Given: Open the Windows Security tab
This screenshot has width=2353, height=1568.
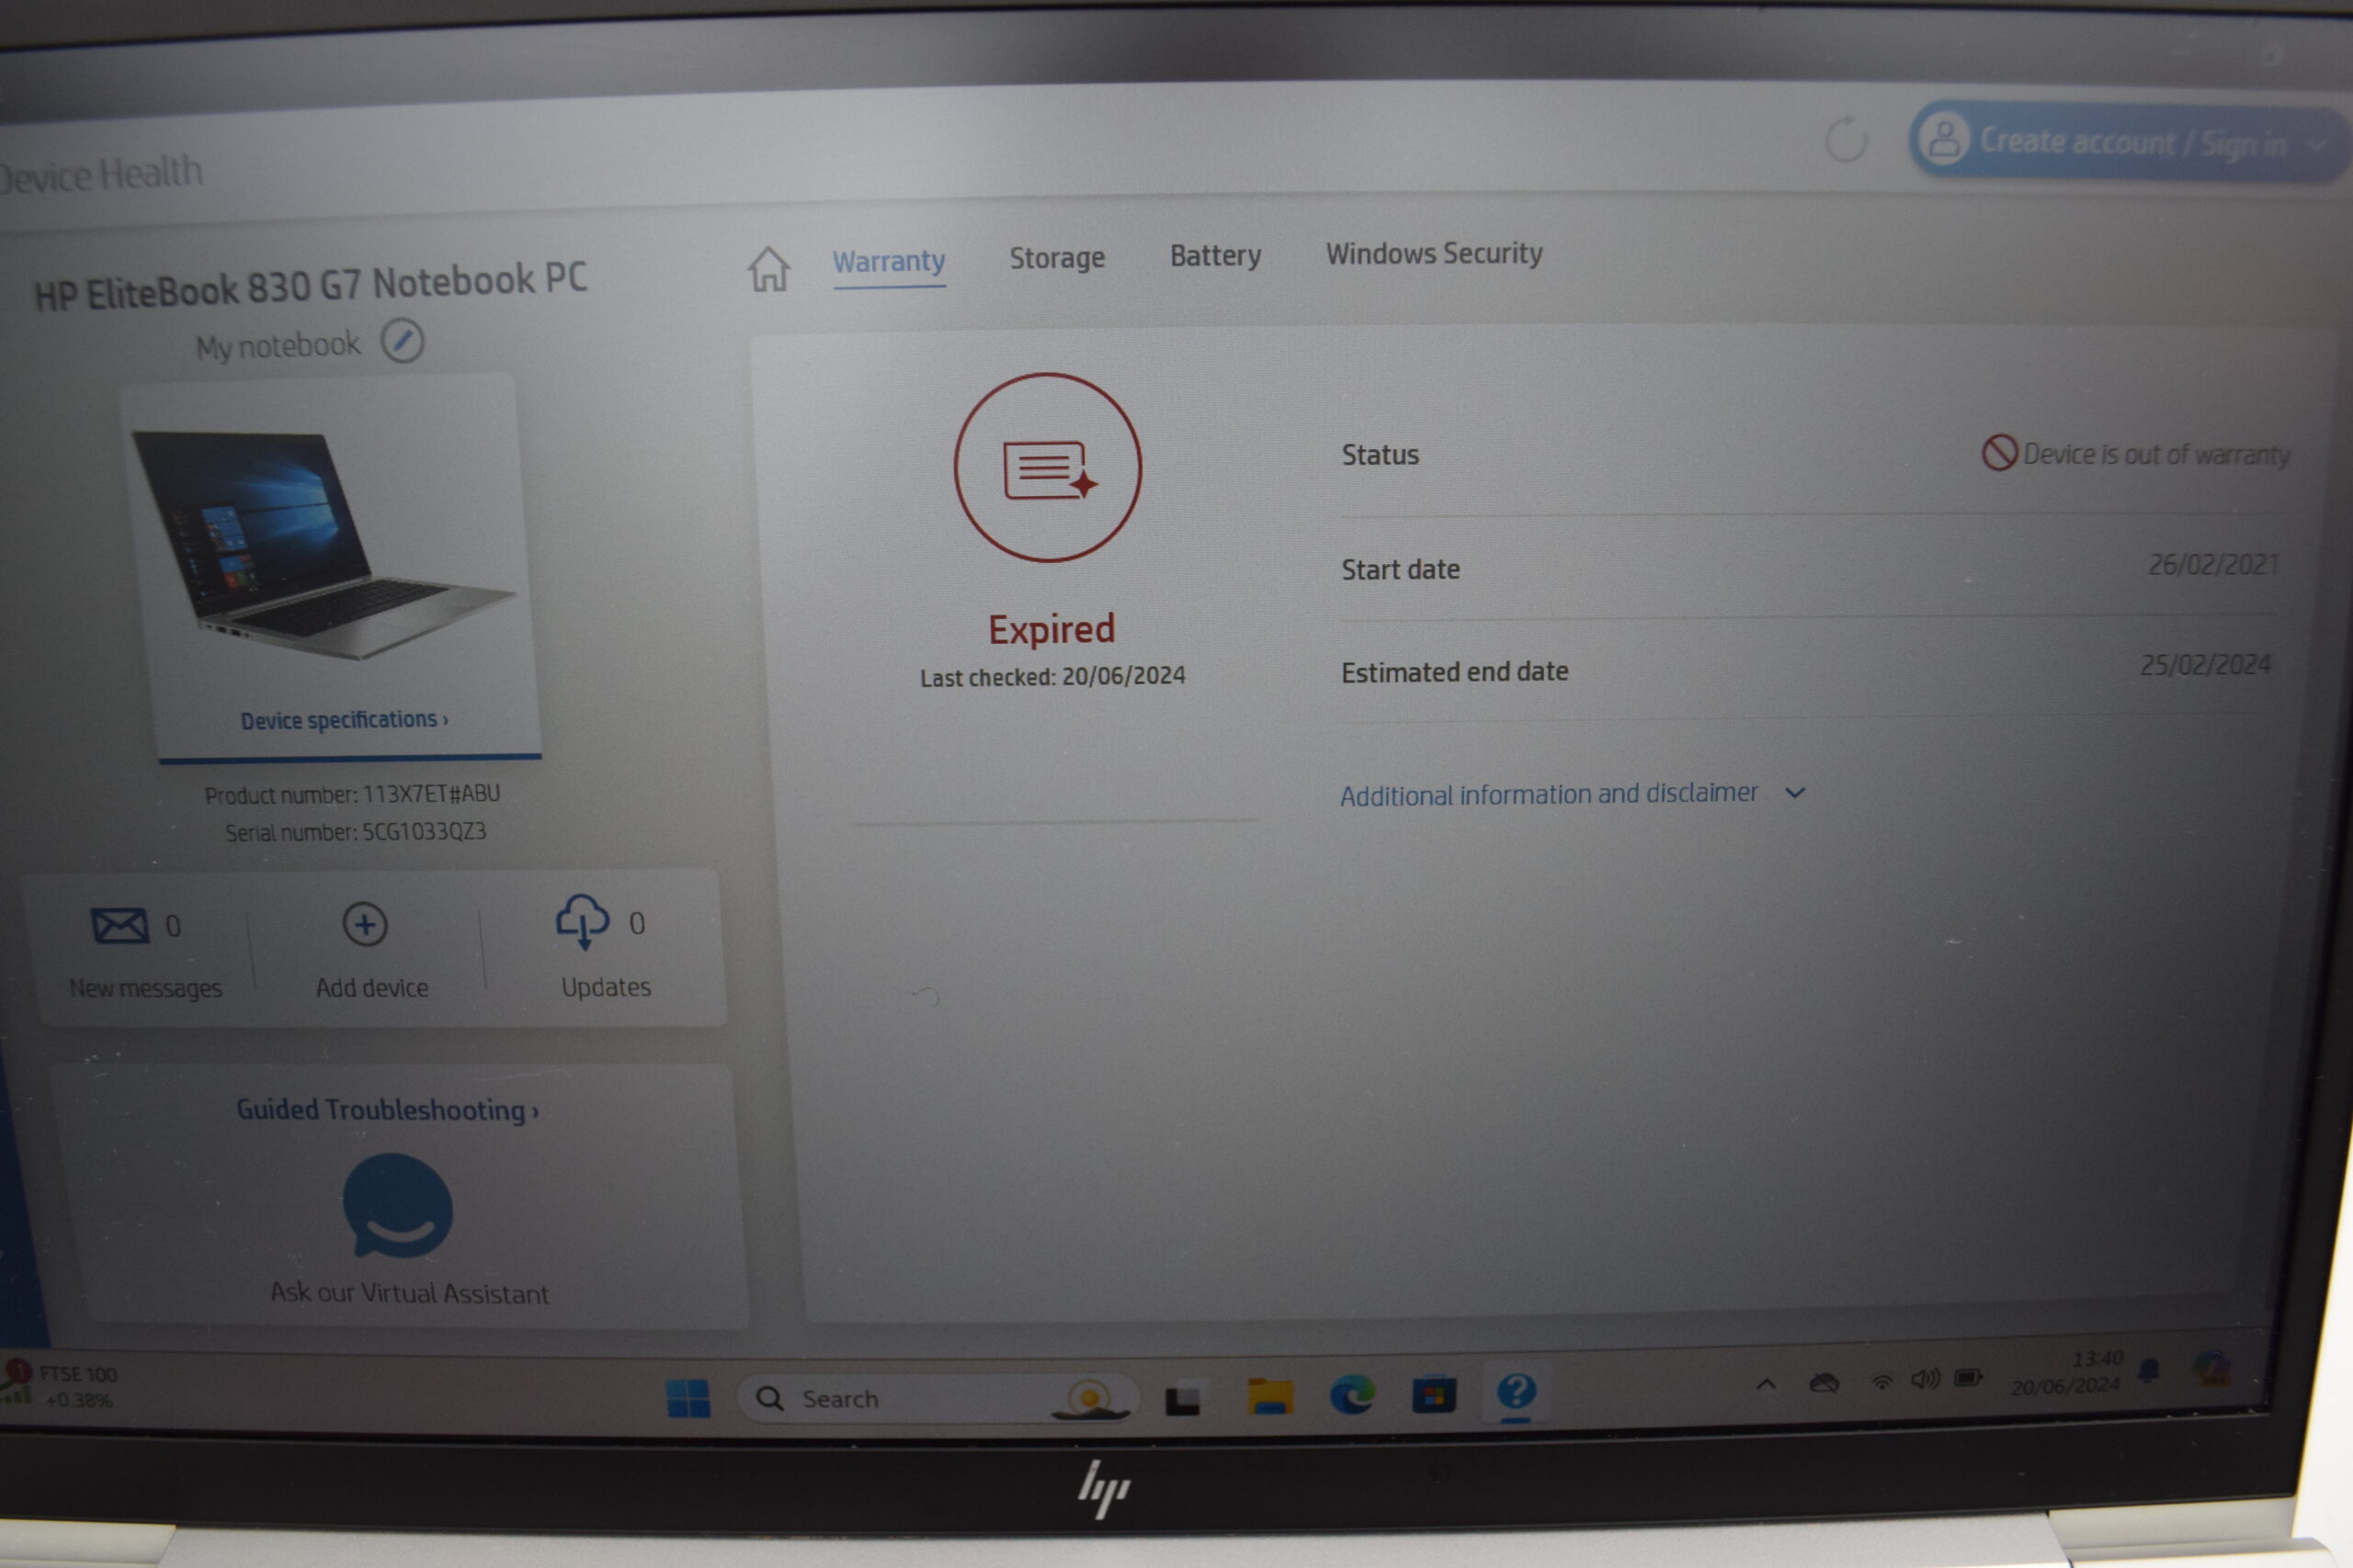Looking at the screenshot, I should coord(1434,254).
